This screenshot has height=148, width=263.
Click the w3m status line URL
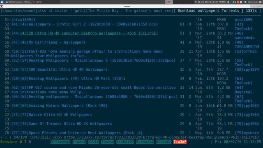coord(161,137)
